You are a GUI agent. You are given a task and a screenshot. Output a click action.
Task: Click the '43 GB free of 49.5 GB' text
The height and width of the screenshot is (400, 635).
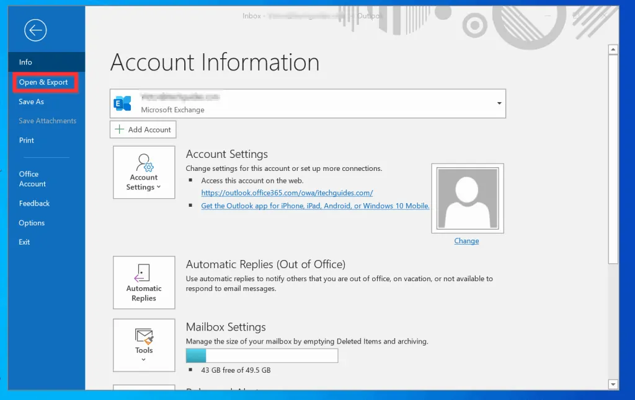(236, 370)
